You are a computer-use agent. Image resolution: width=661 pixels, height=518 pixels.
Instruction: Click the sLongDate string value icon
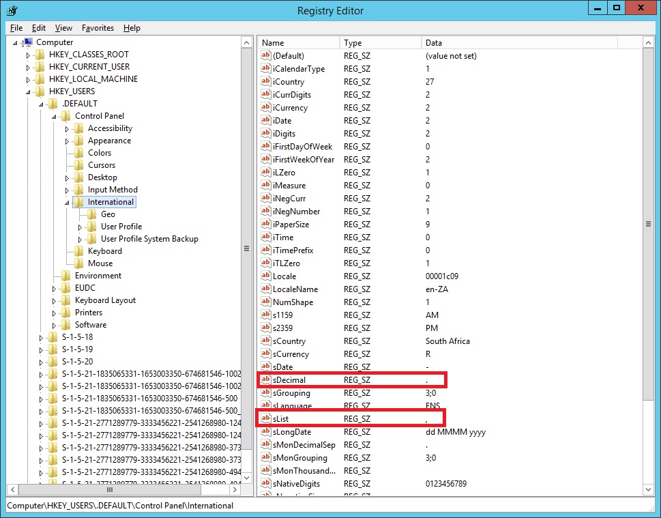[265, 431]
